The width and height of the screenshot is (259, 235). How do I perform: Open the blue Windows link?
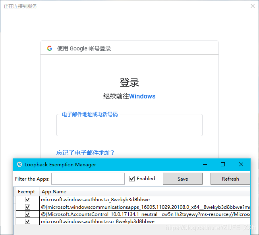coord(142,96)
